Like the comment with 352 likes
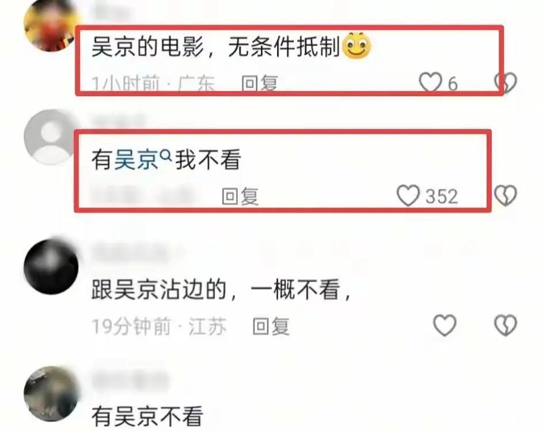The height and width of the screenshot is (431, 546). click(x=408, y=195)
